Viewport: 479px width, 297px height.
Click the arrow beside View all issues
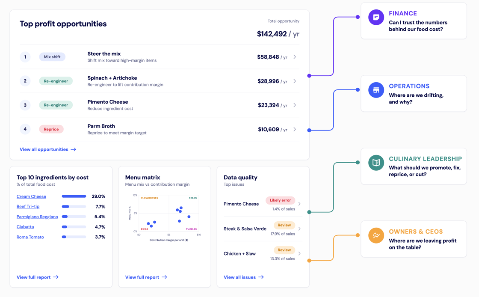261,277
